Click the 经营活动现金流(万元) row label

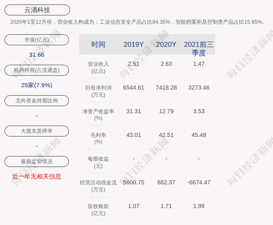click(x=98, y=186)
